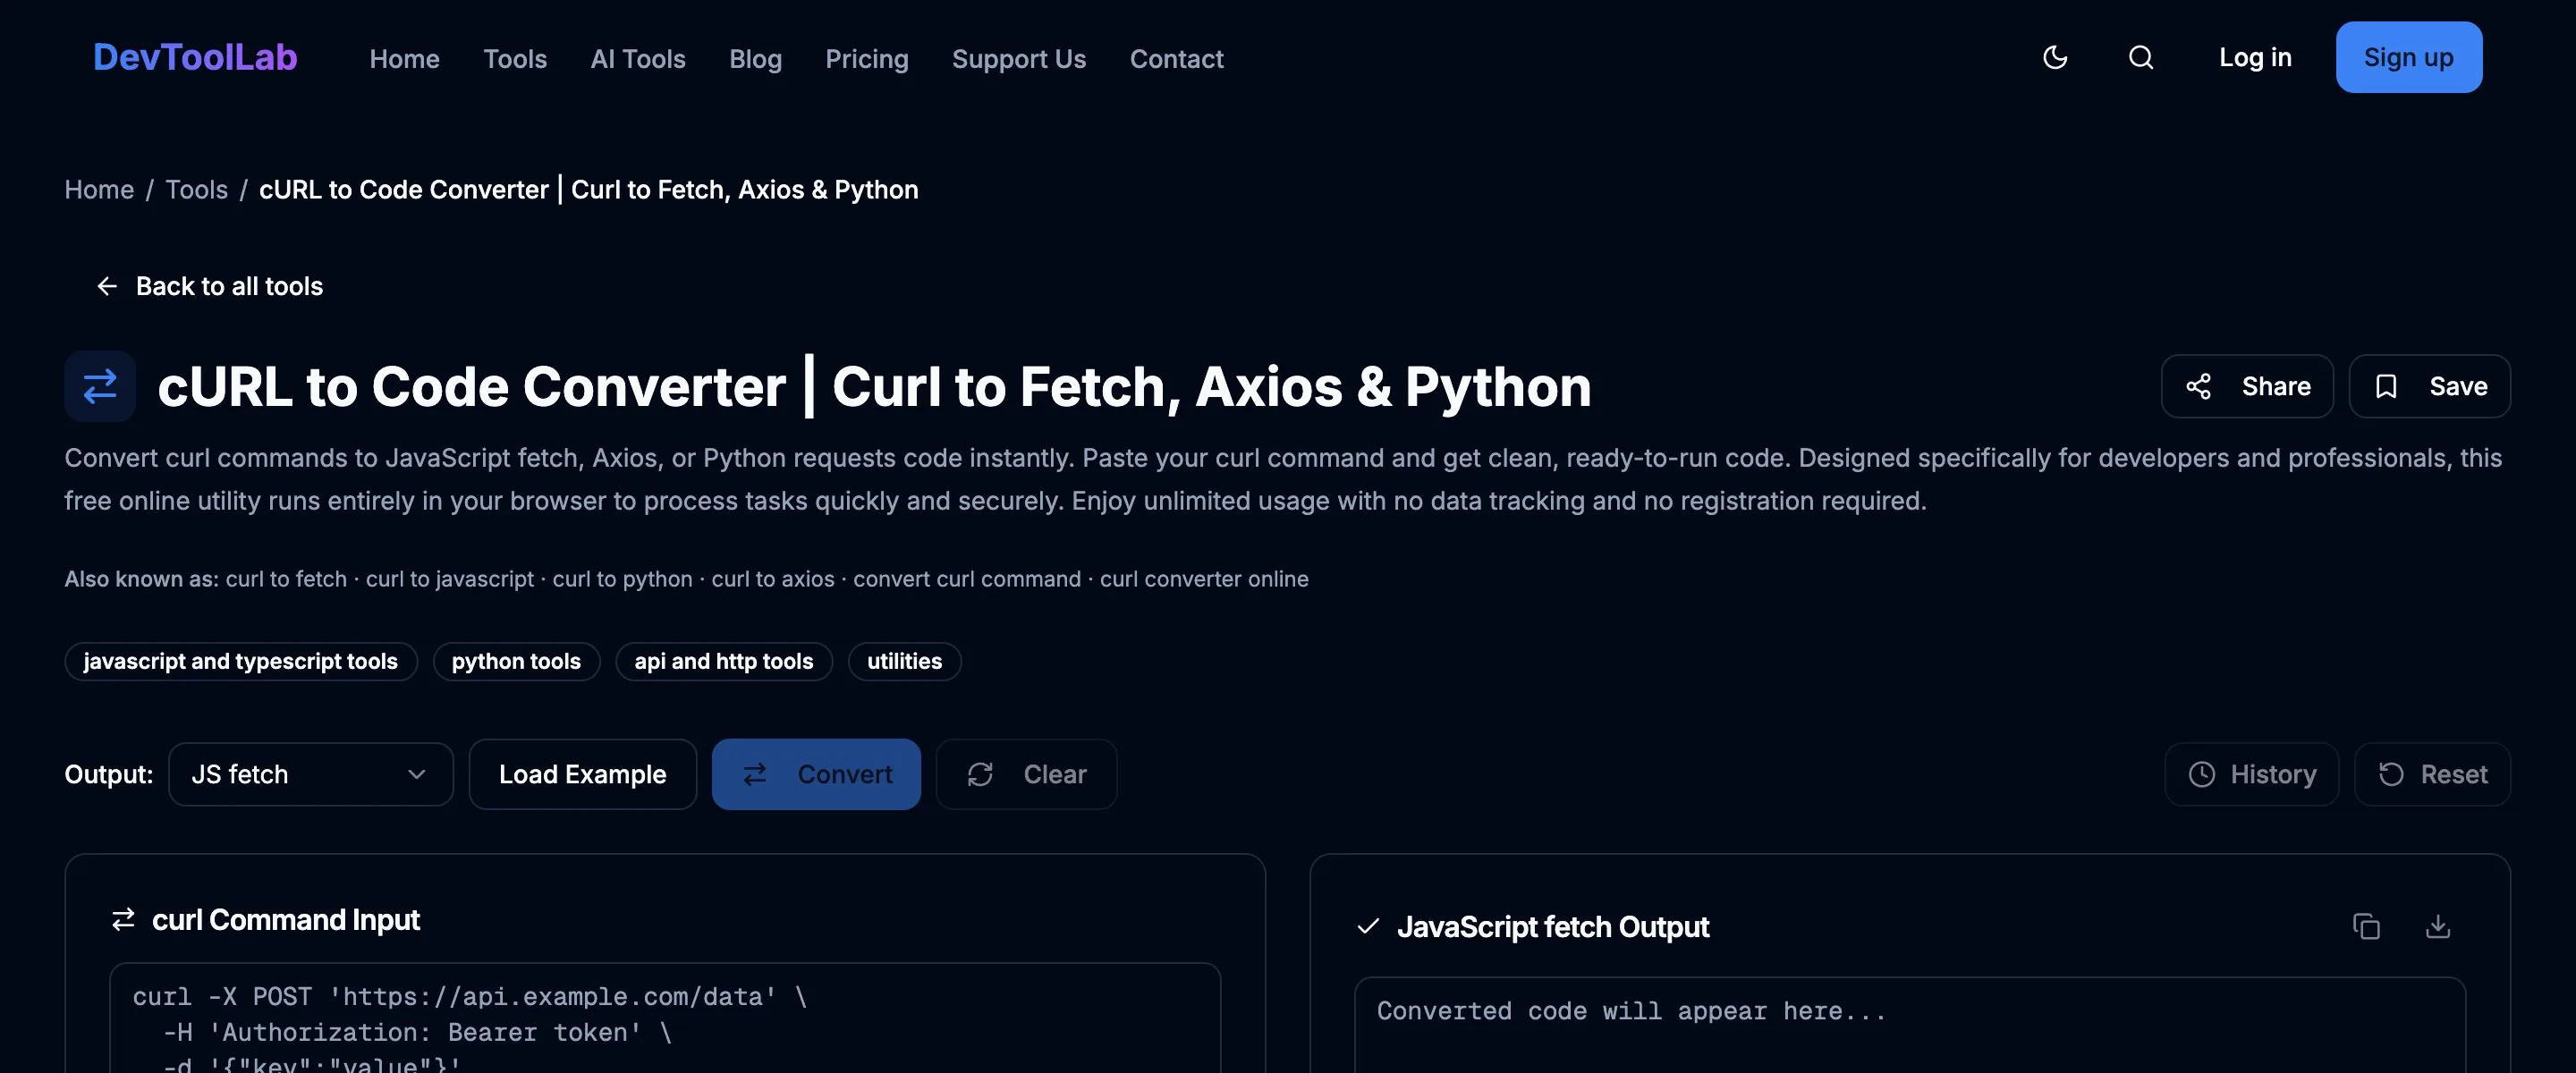The width and height of the screenshot is (2576, 1073).
Task: Click the checkmark icon by JavaScript fetch Output
Action: coord(1368,926)
